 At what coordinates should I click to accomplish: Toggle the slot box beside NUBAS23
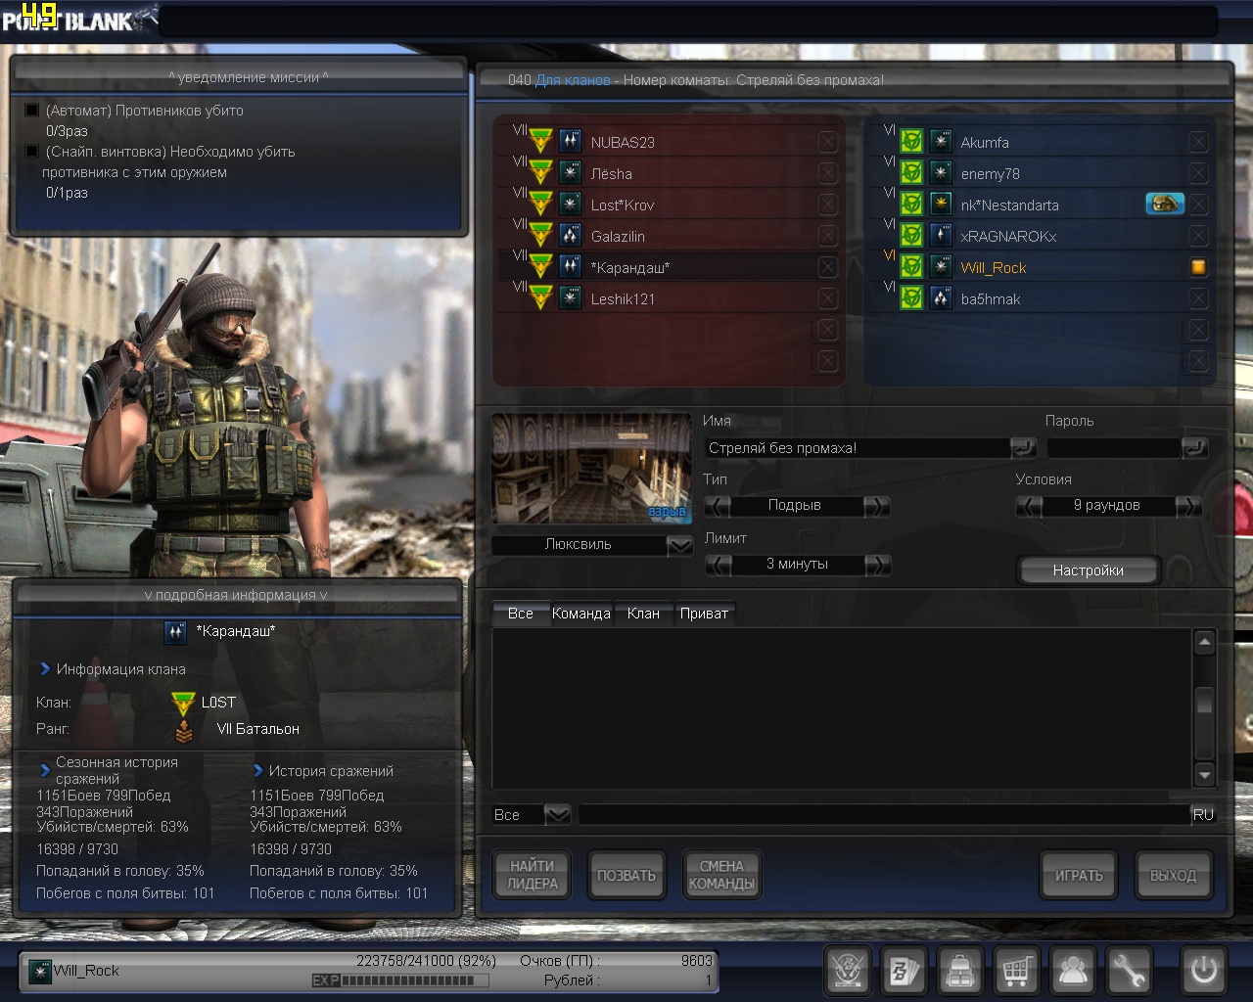[827, 142]
